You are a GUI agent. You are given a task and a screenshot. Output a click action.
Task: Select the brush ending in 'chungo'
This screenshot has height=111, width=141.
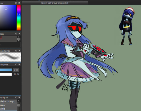point(8,102)
